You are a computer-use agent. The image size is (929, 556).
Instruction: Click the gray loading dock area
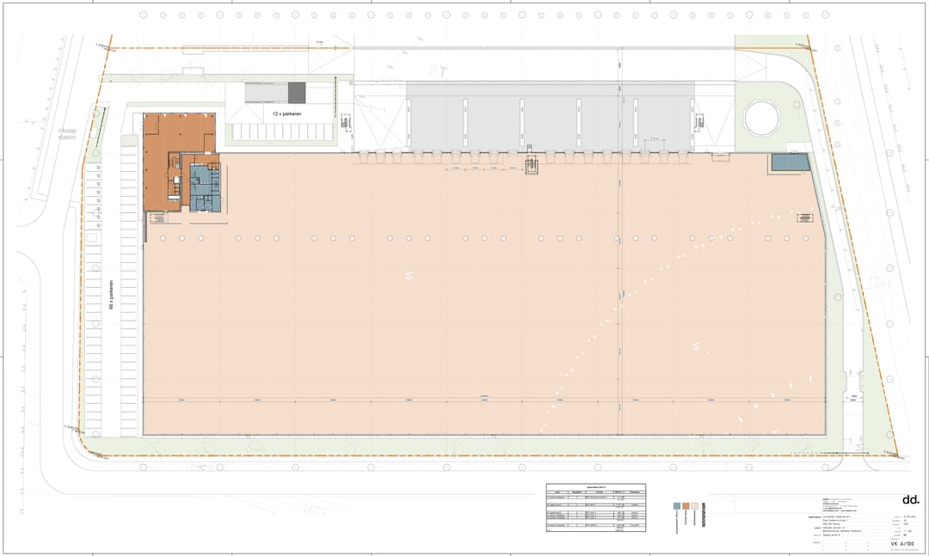coord(551,116)
